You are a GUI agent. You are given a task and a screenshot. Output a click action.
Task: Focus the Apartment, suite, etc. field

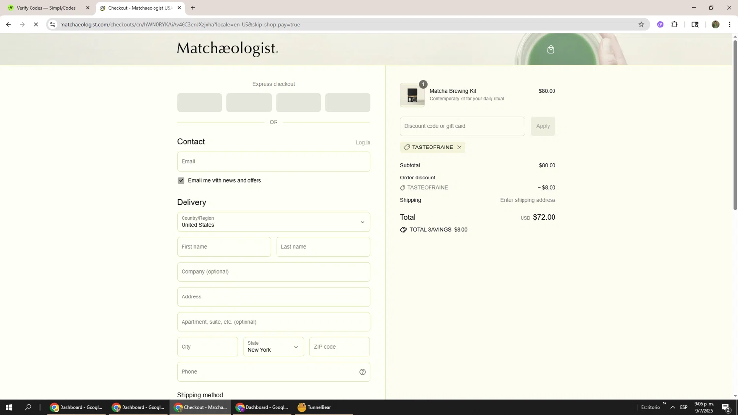point(274,322)
